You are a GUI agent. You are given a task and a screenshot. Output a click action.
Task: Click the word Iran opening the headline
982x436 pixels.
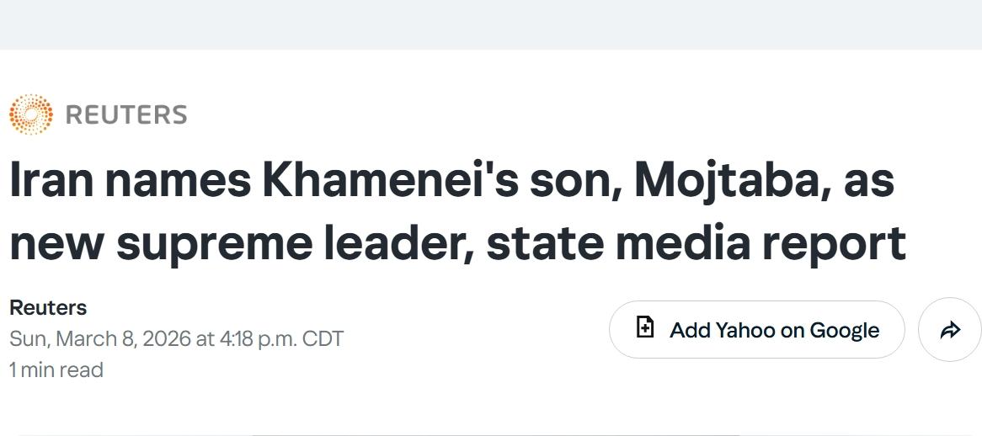[52, 181]
